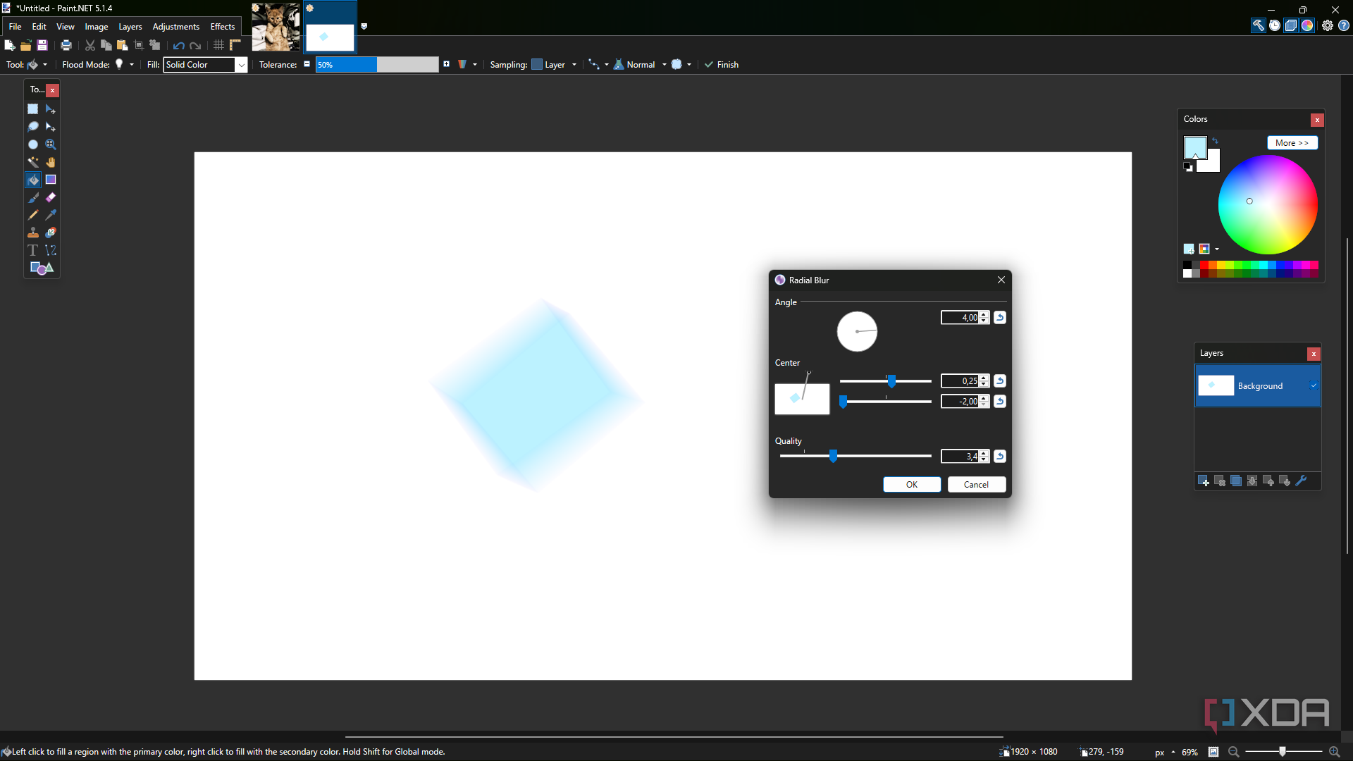This screenshot has width=1353, height=761.
Task: Select the Eraser tool
Action: click(51, 198)
